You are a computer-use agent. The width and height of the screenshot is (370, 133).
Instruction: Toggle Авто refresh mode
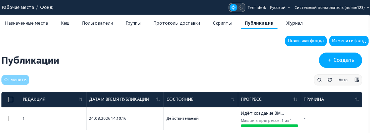tap(343, 80)
